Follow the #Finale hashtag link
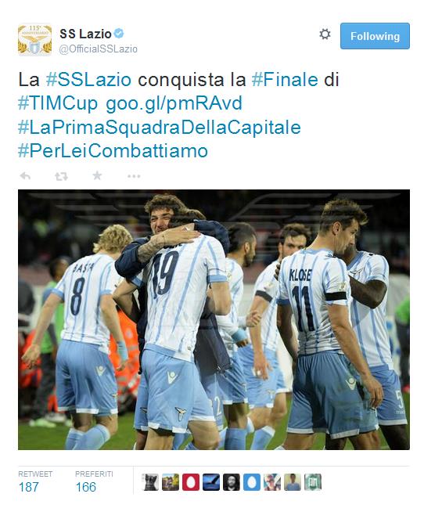 coord(285,80)
